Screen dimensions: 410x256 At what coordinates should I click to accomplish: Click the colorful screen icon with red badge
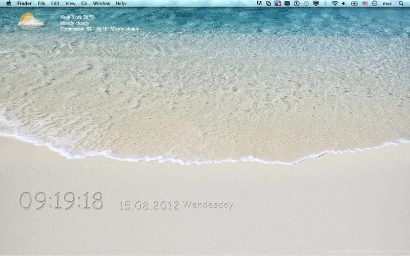point(278,4)
